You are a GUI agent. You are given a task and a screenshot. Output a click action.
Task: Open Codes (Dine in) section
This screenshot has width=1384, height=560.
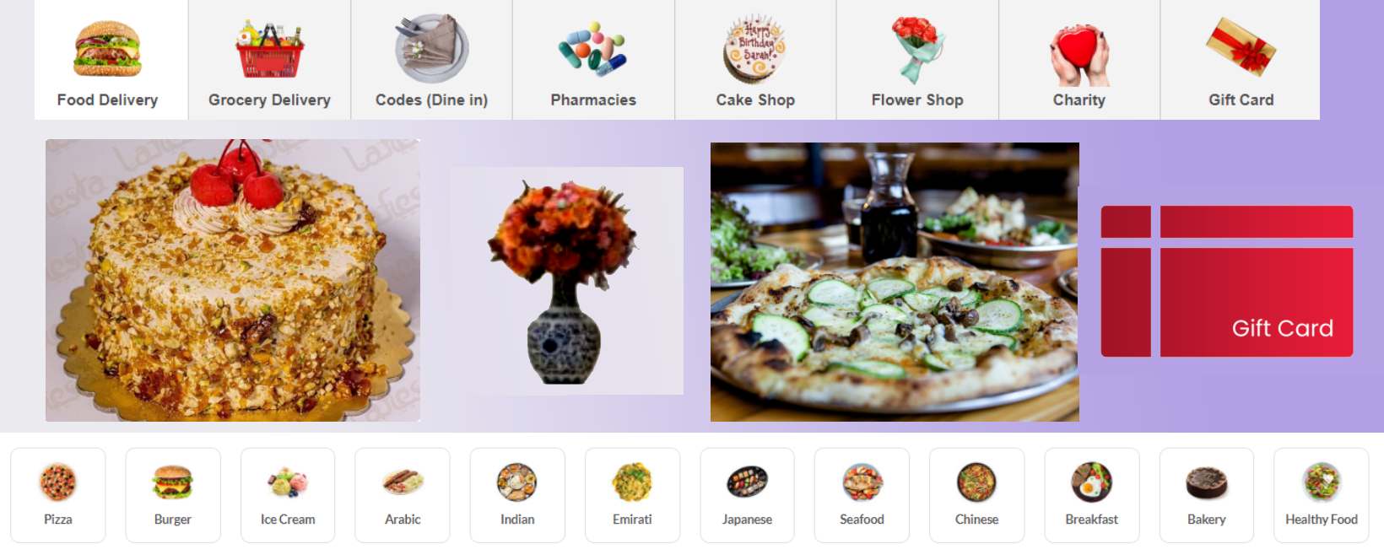(431, 60)
